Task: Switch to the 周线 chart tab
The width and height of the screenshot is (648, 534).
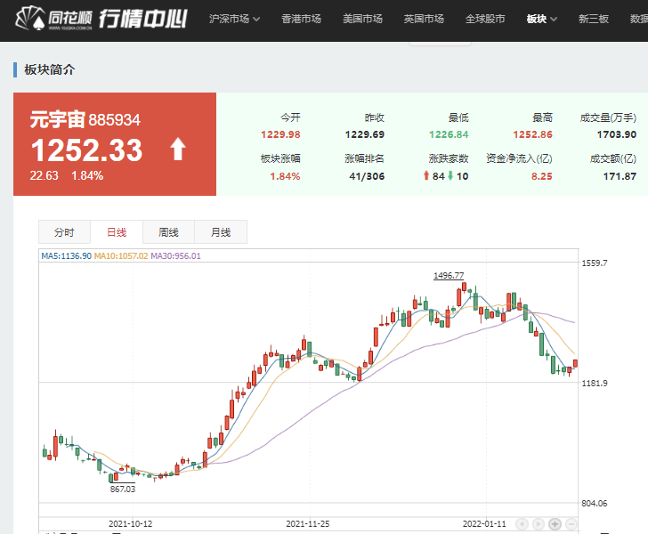Action: (168, 232)
